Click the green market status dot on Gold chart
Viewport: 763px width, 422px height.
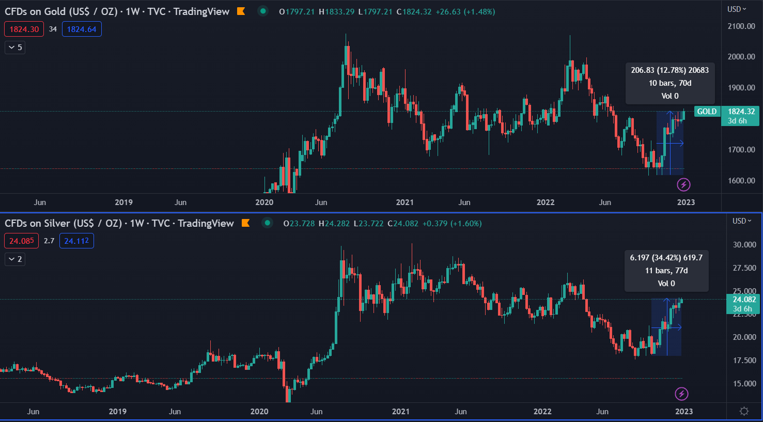coord(263,11)
